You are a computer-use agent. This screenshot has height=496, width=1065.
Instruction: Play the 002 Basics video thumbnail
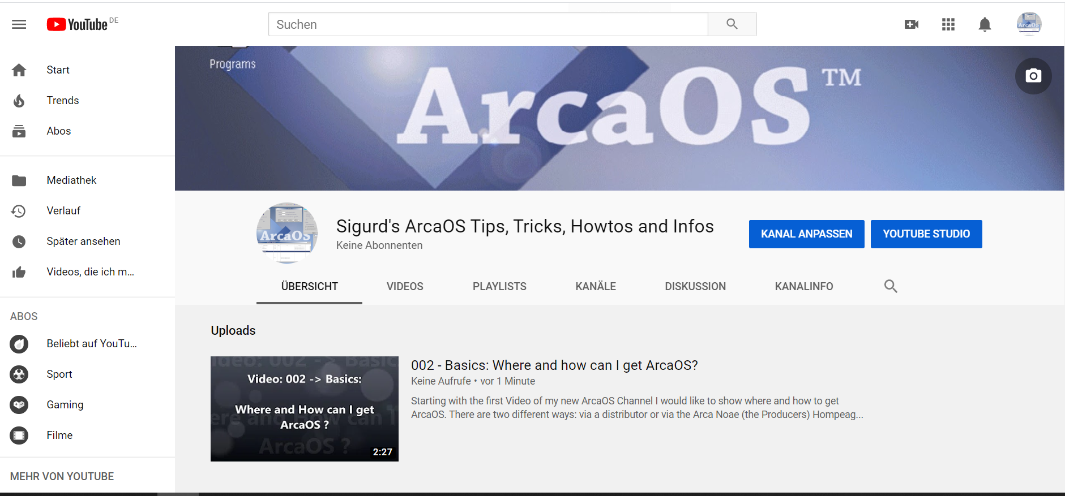coord(305,409)
